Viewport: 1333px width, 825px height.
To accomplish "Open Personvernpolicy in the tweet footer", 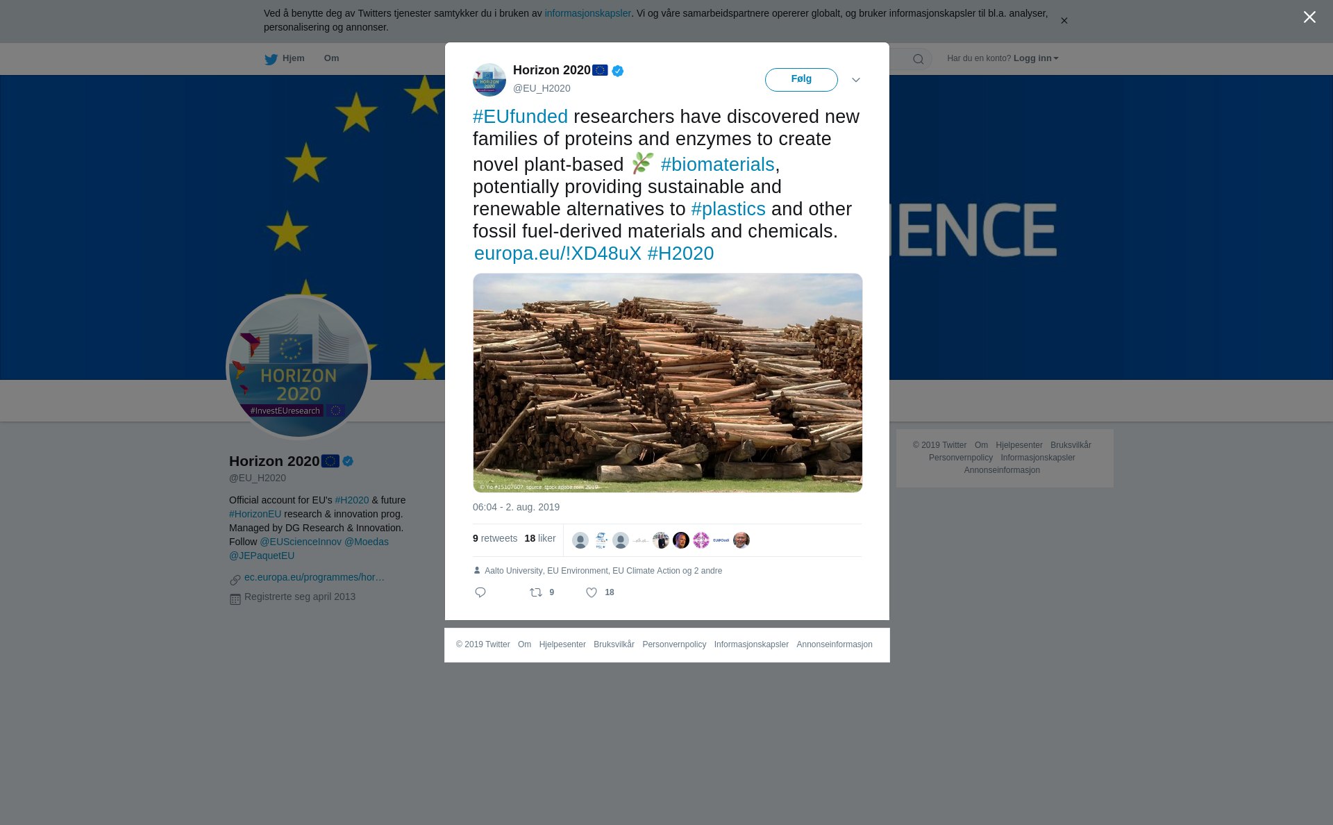I will [x=674, y=644].
